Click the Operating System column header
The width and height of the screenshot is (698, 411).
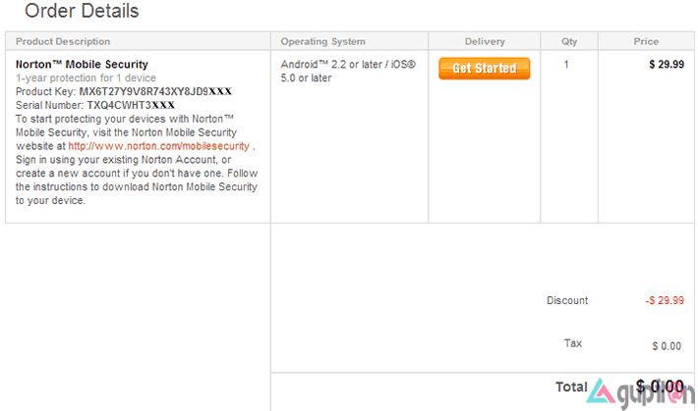tap(322, 41)
